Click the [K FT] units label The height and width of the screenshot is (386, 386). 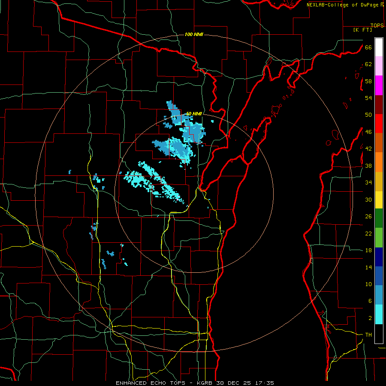point(363,30)
